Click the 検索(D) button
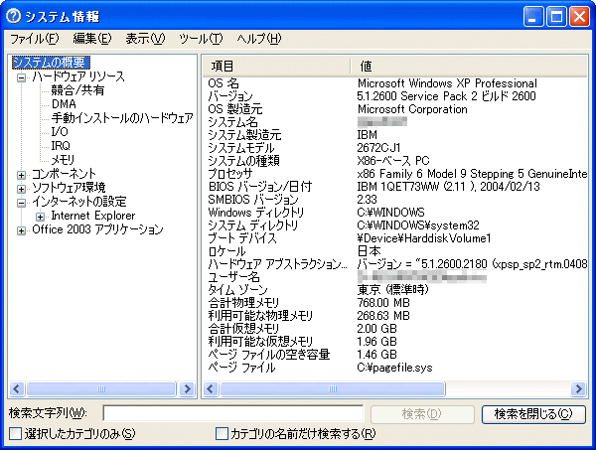This screenshot has height=450, width=596. [x=422, y=414]
